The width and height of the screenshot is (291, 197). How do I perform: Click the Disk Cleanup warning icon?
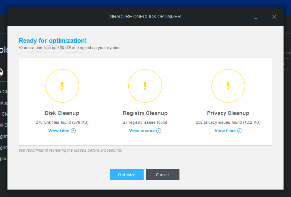pos(62,86)
